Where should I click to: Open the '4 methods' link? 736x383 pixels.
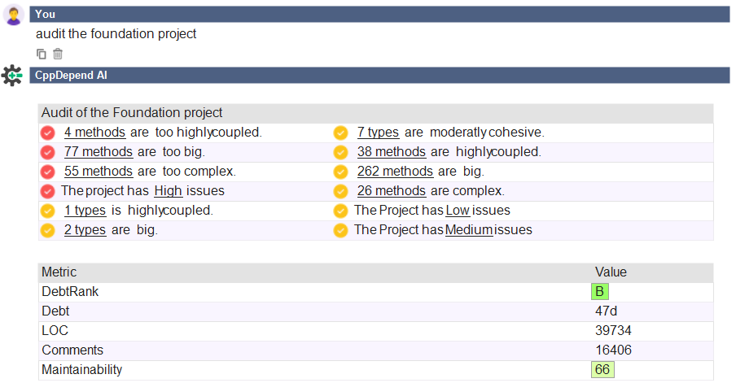click(x=94, y=133)
